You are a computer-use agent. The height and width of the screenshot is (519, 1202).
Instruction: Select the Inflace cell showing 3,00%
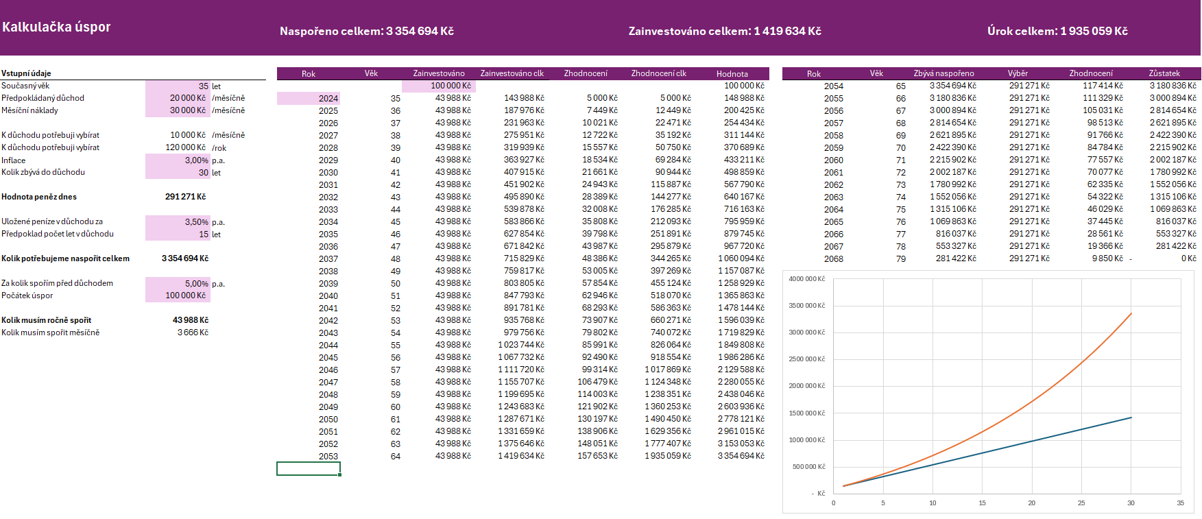[x=178, y=160]
